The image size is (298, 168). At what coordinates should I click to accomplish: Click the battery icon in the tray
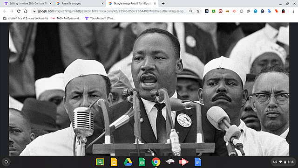[285, 162]
